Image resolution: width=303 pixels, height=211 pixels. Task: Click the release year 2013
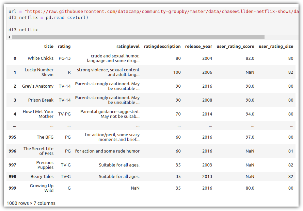click(x=207, y=176)
